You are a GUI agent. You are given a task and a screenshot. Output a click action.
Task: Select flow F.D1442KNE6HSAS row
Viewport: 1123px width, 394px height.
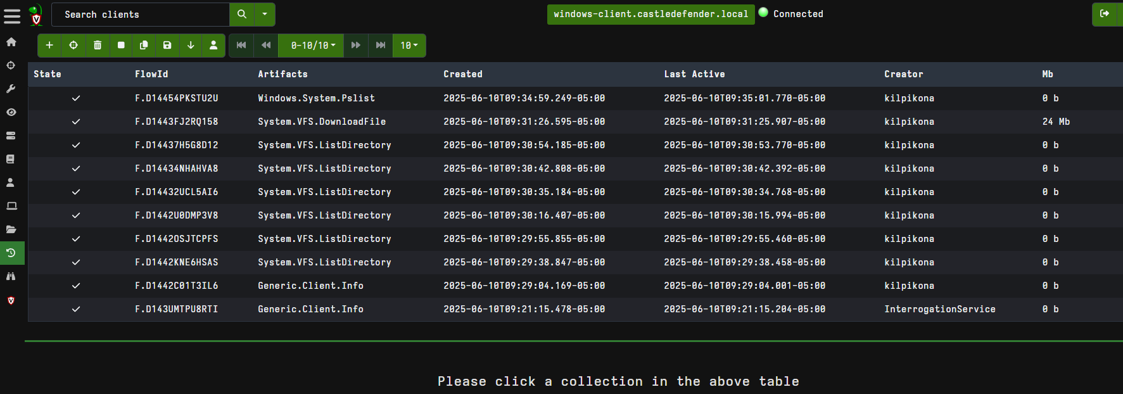[575, 262]
